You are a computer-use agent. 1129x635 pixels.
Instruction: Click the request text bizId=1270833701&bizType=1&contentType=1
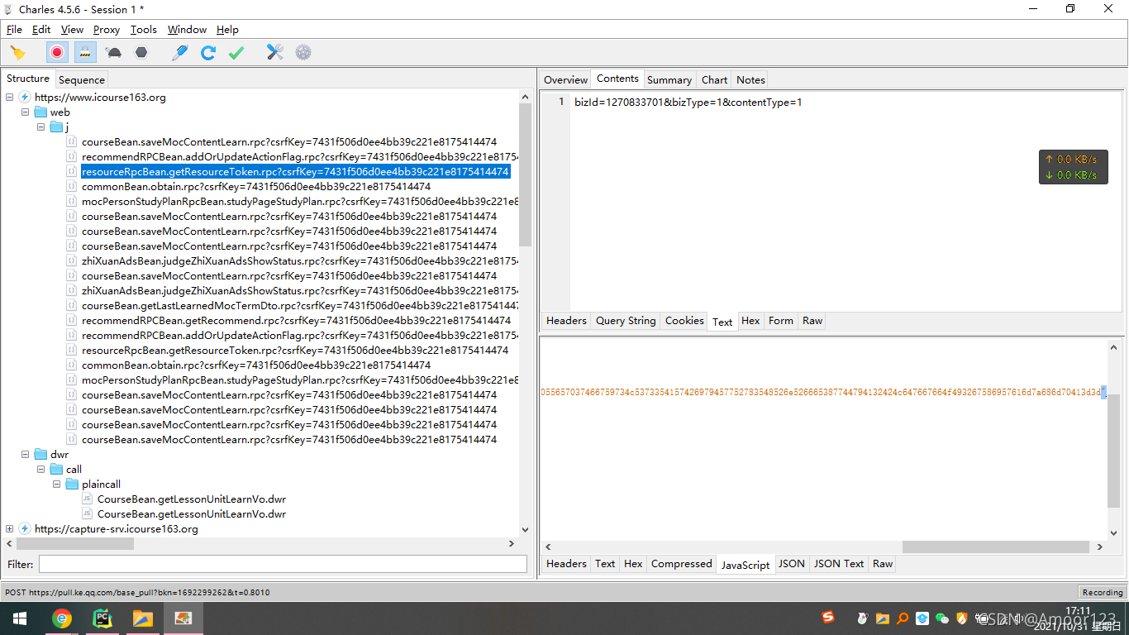688,103
